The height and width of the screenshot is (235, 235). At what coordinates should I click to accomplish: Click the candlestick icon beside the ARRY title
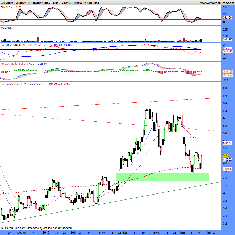click(x=3, y=3)
